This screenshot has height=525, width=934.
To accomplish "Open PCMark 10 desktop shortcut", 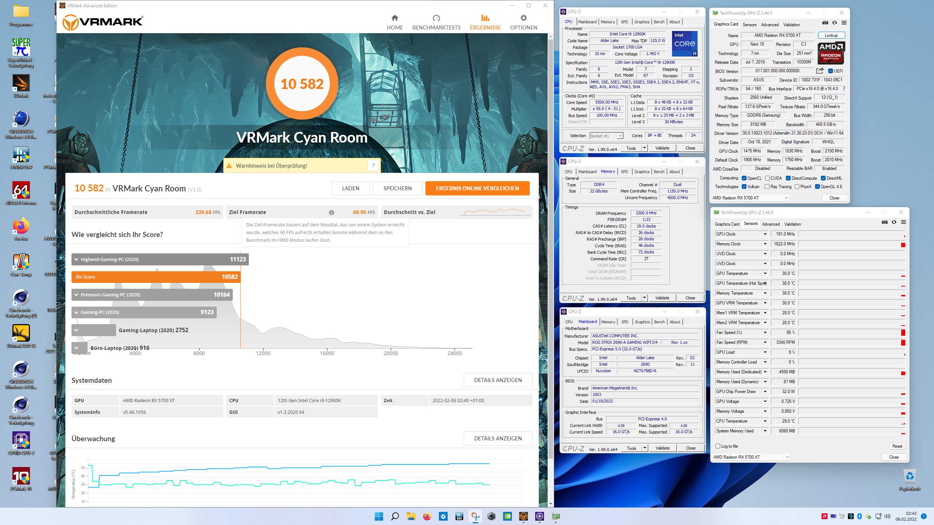I will tap(21, 479).
